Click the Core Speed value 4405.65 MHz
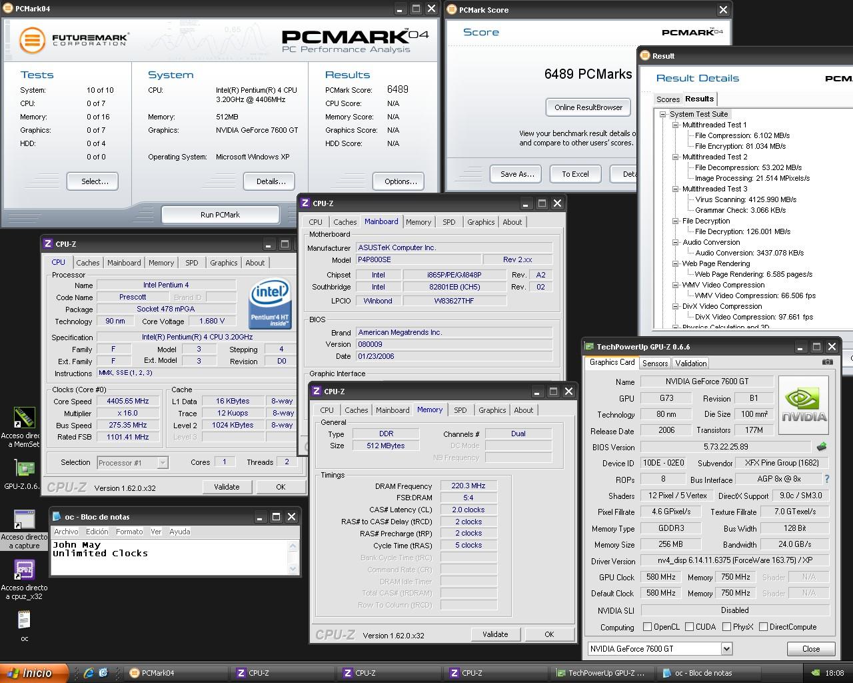Viewport: 853px width, 683px height. (x=128, y=401)
